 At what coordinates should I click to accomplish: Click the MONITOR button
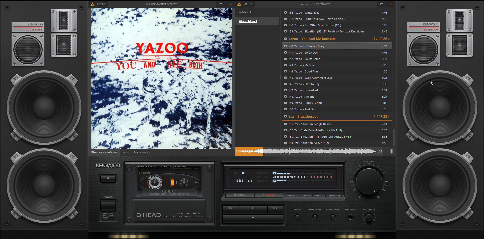[335, 195]
